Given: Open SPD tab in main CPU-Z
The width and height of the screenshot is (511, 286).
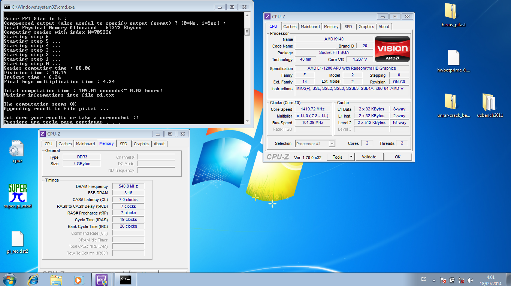Looking at the screenshot, I should point(348,27).
